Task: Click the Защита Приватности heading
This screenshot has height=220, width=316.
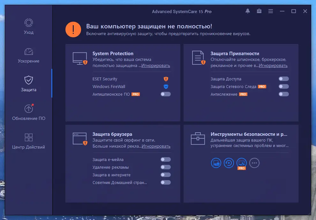Action: [x=235, y=54]
